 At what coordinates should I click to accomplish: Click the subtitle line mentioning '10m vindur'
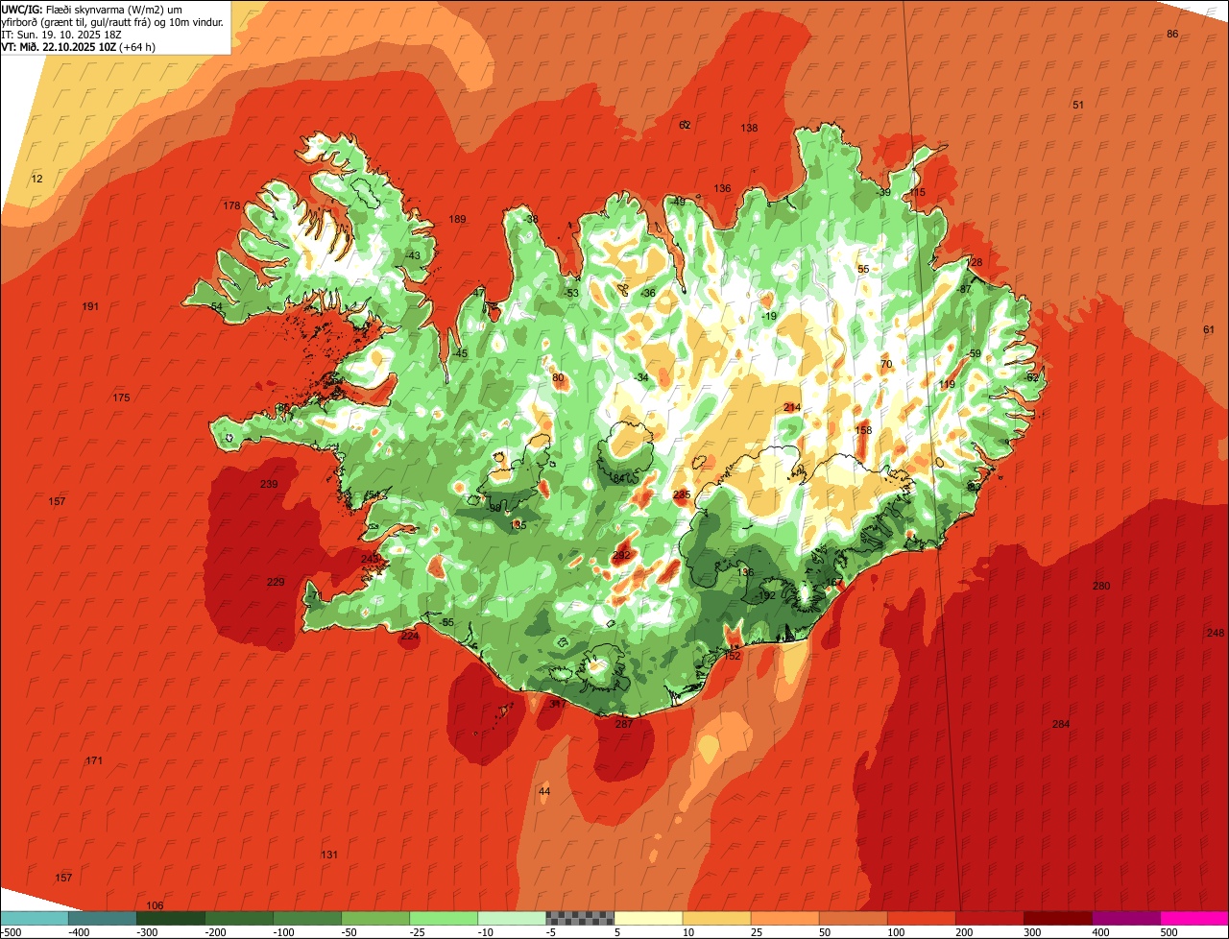pyautogui.click(x=113, y=22)
